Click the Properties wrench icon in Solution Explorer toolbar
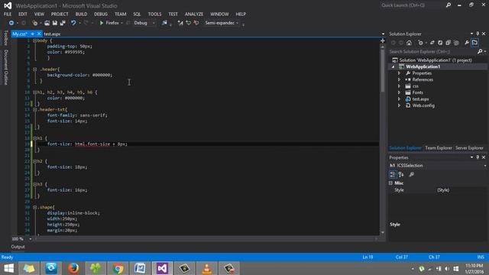489x275 pixels. pyautogui.click(x=467, y=43)
